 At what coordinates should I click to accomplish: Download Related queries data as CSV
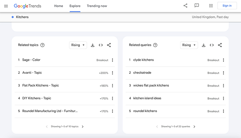tap(203, 45)
